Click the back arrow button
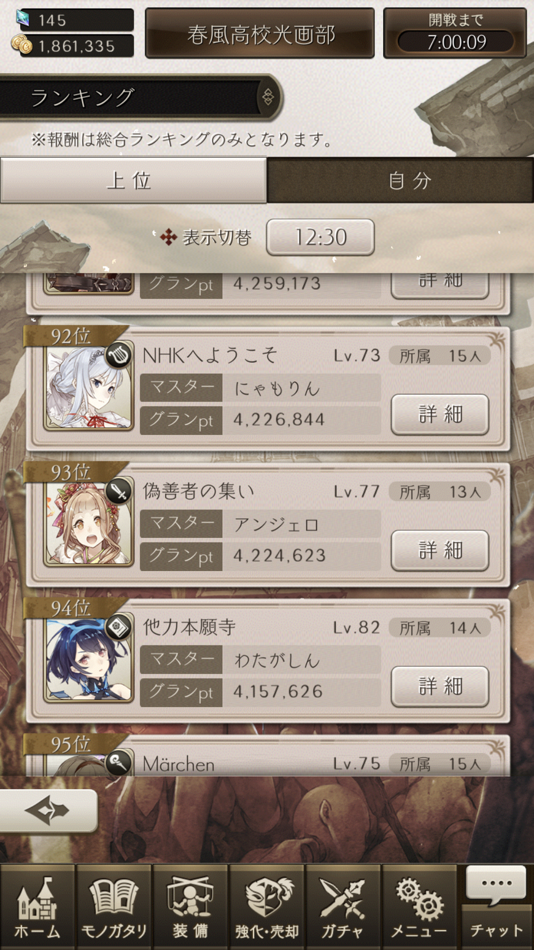Viewport: 534px width, 950px height. [48, 811]
